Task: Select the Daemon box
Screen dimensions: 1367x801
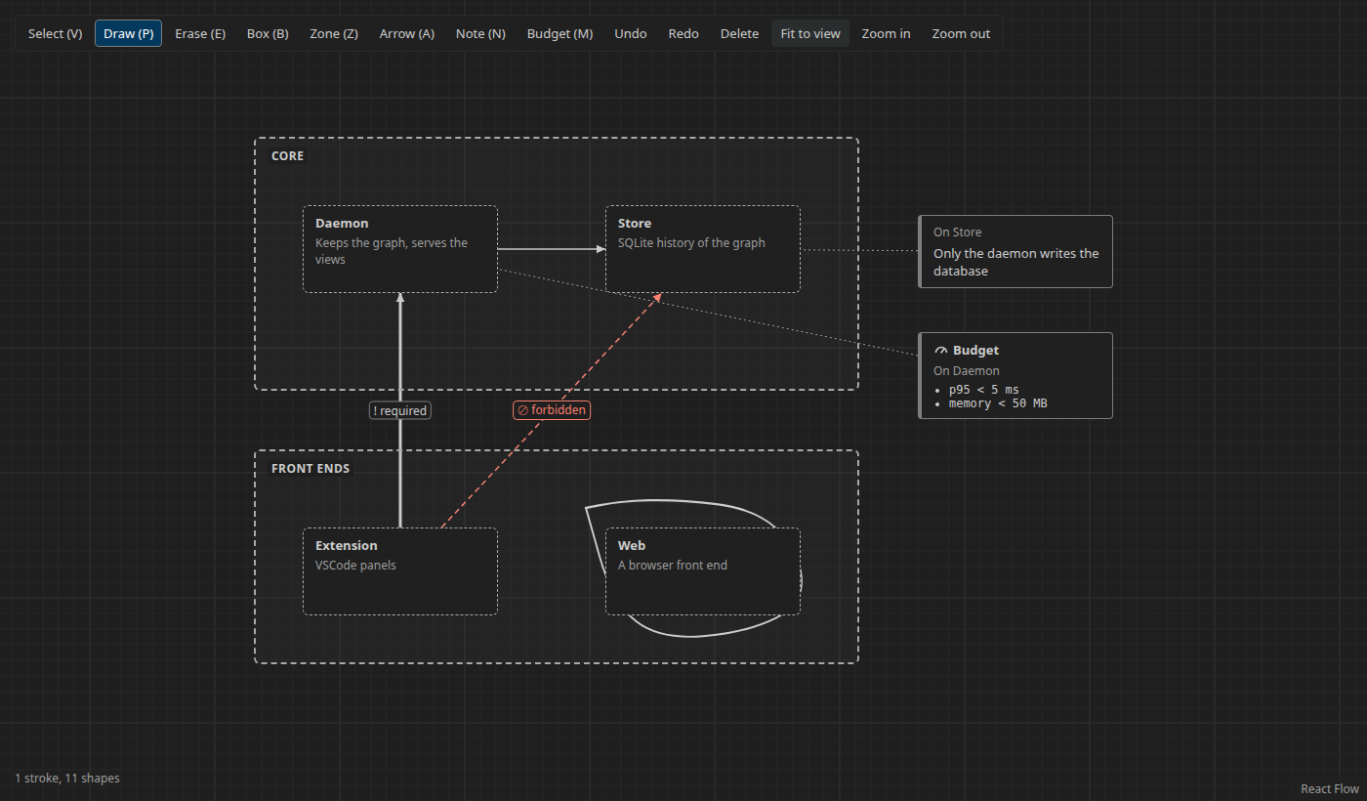Action: click(x=400, y=249)
